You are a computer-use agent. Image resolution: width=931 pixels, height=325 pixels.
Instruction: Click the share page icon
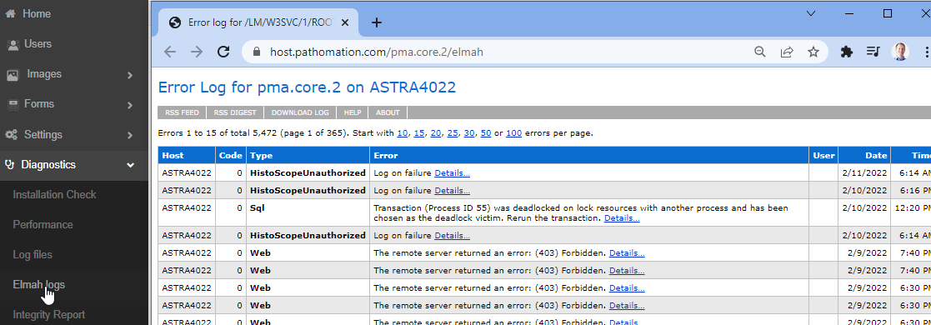coord(787,52)
